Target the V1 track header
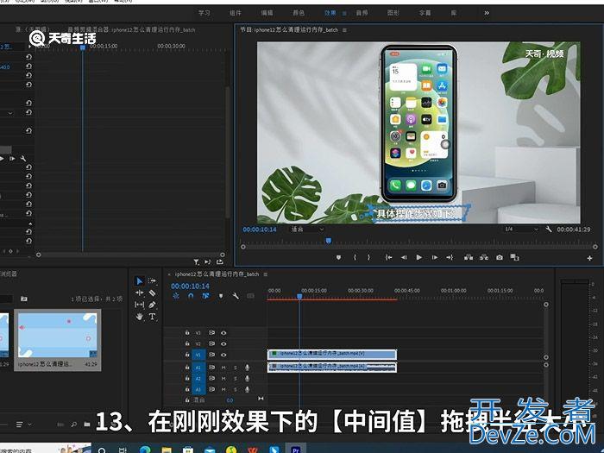Image resolution: width=604 pixels, height=453 pixels. click(198, 355)
